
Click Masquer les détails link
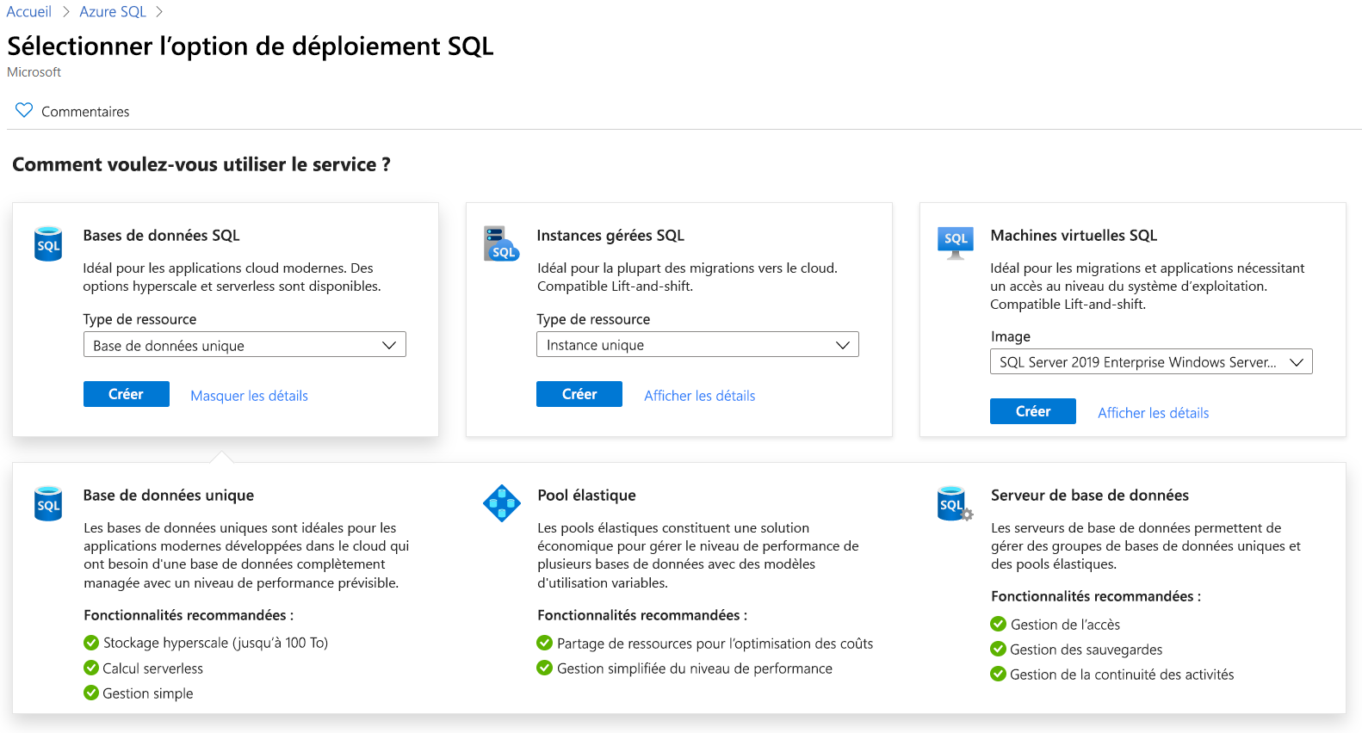click(249, 396)
